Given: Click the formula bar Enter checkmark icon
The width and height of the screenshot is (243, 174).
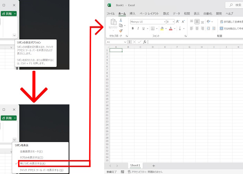Looking at the screenshot, I should coord(140,42).
